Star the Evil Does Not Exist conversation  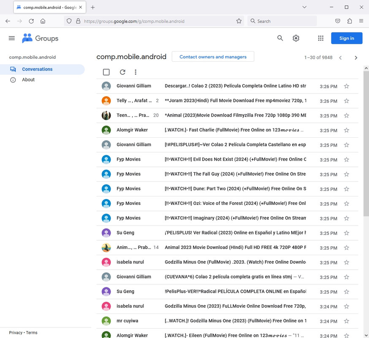tap(346, 160)
